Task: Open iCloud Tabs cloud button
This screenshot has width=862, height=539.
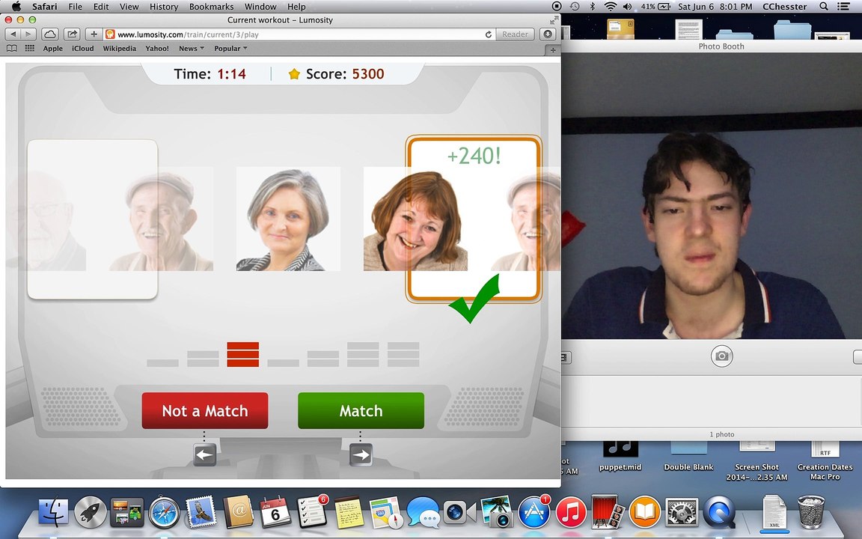Action: (50, 34)
